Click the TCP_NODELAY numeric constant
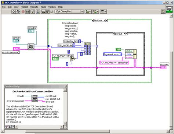The height and width of the screenshot is (134, 174). pyautogui.click(x=74, y=45)
